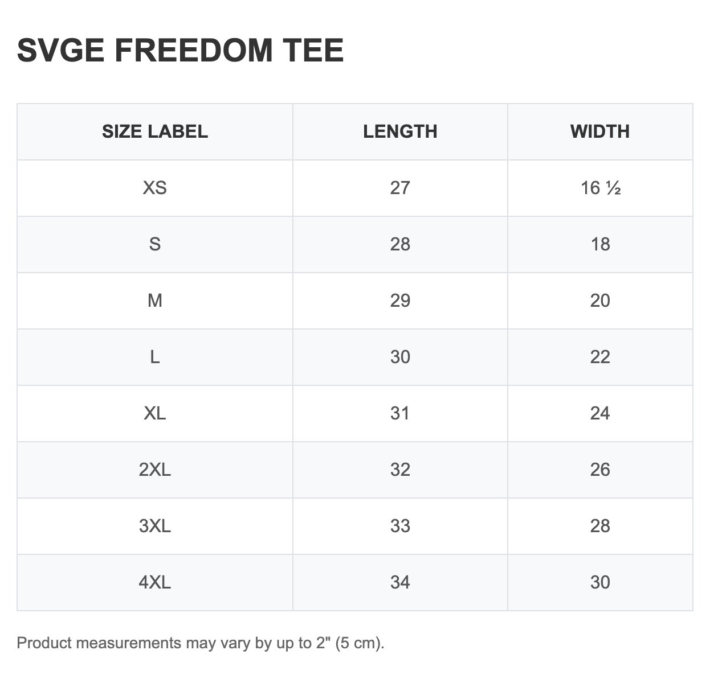Click the SIZE LABEL column header
718x683 pixels.
click(x=155, y=131)
